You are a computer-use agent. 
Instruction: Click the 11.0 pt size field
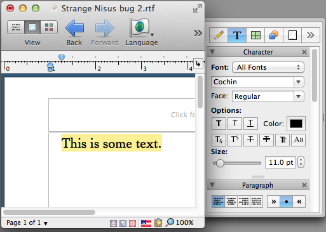point(280,162)
